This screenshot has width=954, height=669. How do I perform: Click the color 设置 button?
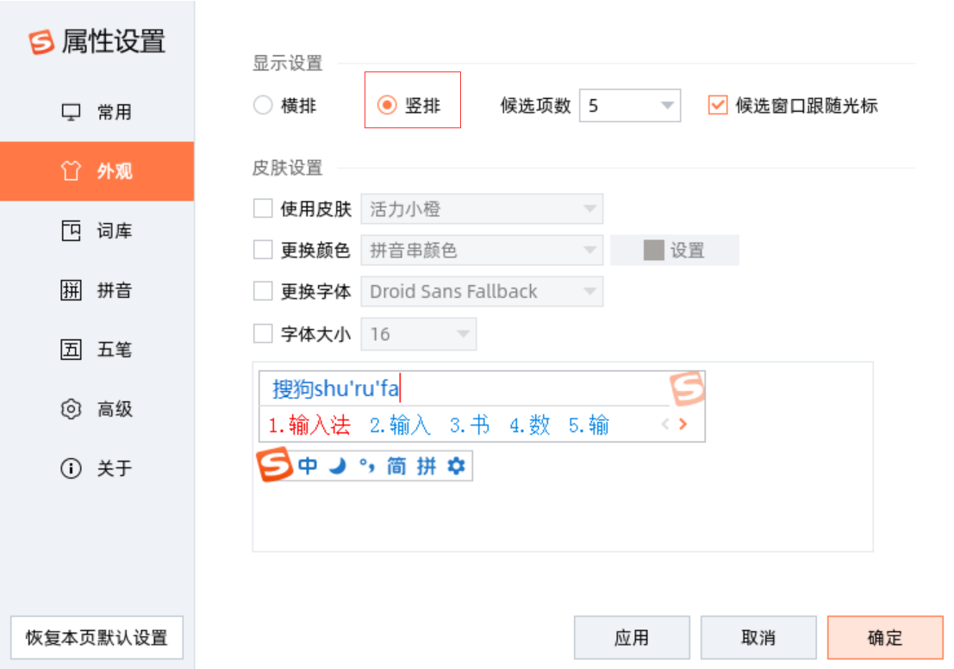675,251
